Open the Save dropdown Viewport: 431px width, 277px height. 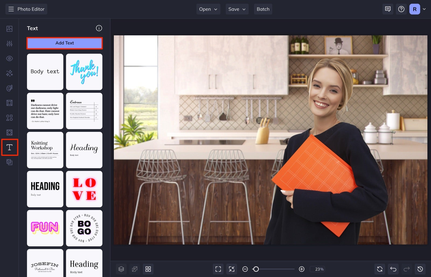(x=237, y=9)
